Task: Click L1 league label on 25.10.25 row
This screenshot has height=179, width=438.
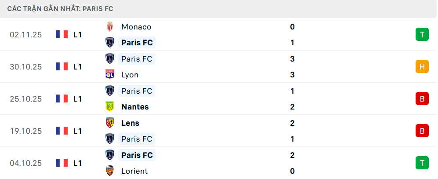Action: point(78,99)
